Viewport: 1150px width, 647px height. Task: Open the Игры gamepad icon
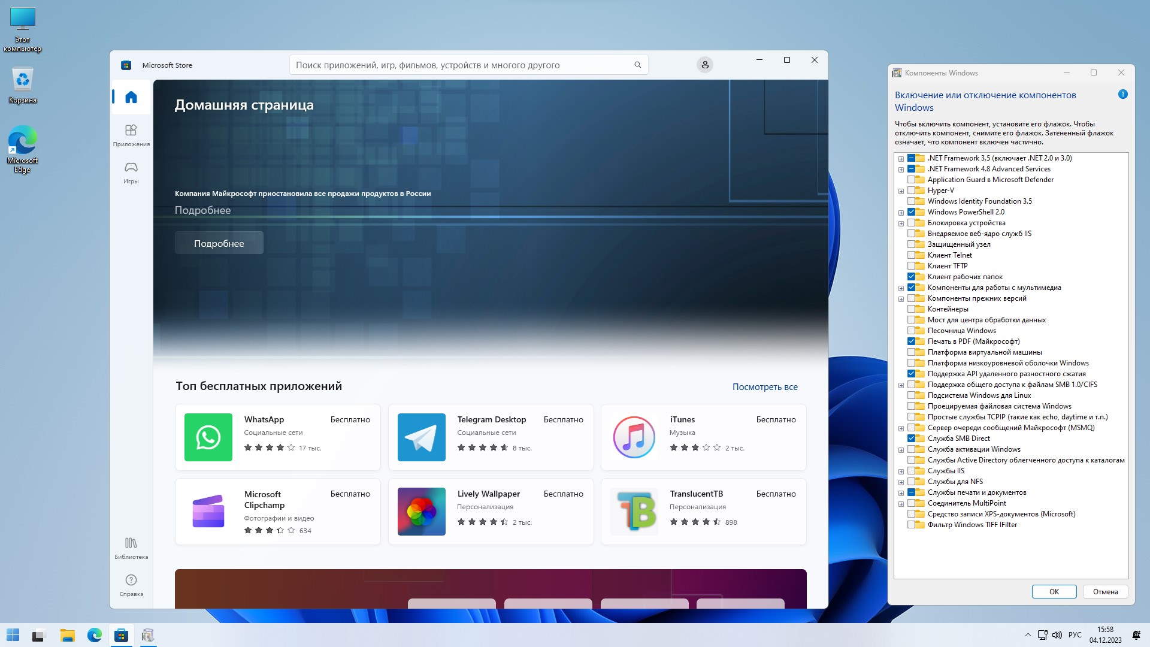(x=131, y=168)
